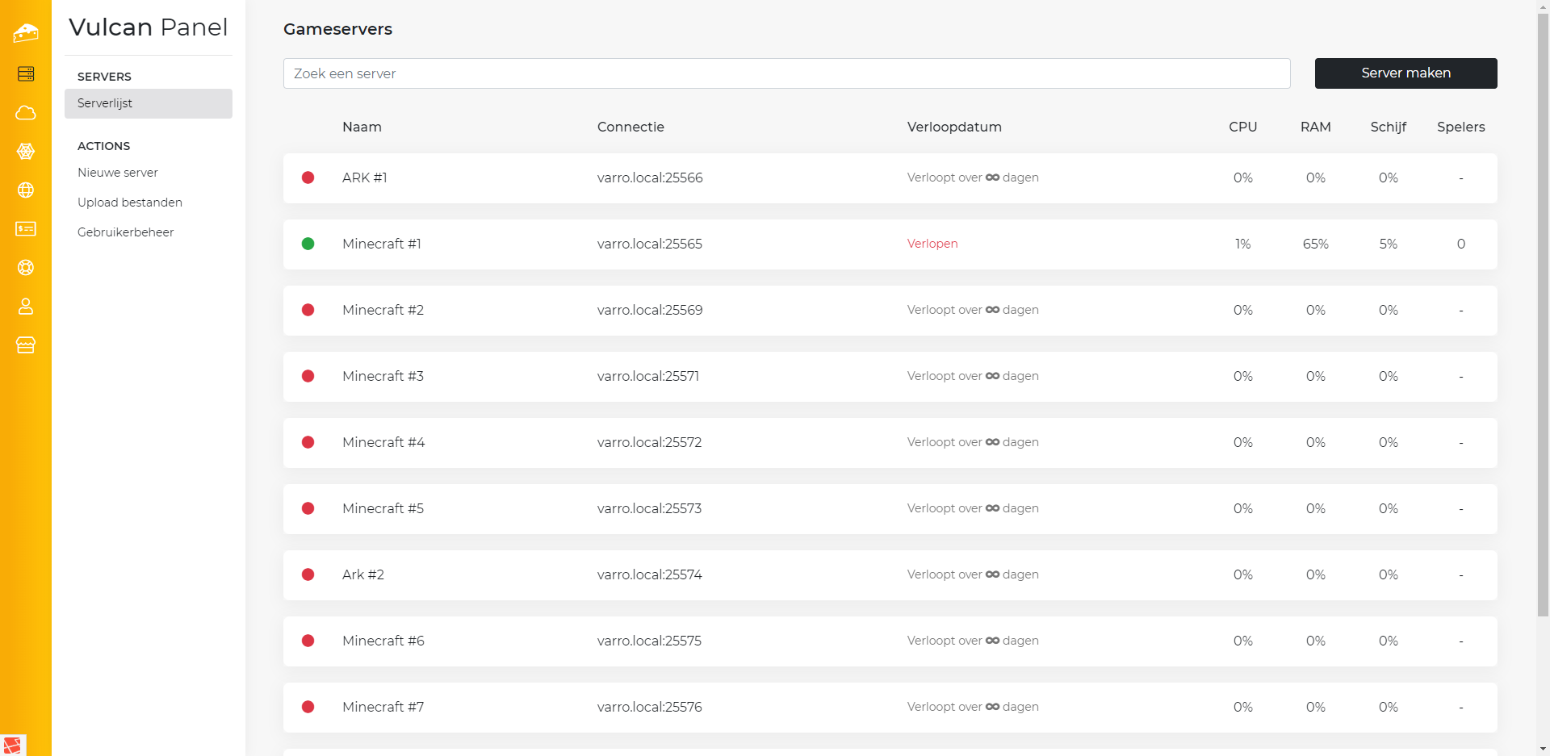Open the shop storefront icon
The height and width of the screenshot is (756, 1550).
click(x=26, y=345)
